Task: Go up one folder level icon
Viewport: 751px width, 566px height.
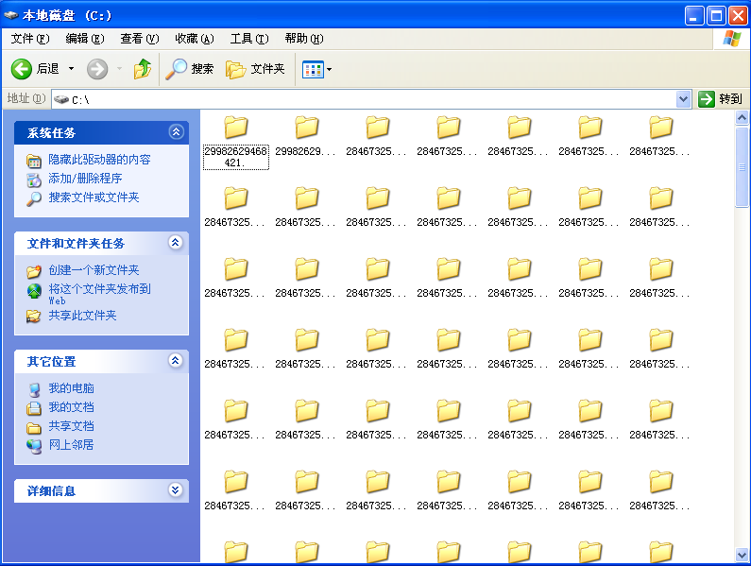Action: tap(143, 69)
